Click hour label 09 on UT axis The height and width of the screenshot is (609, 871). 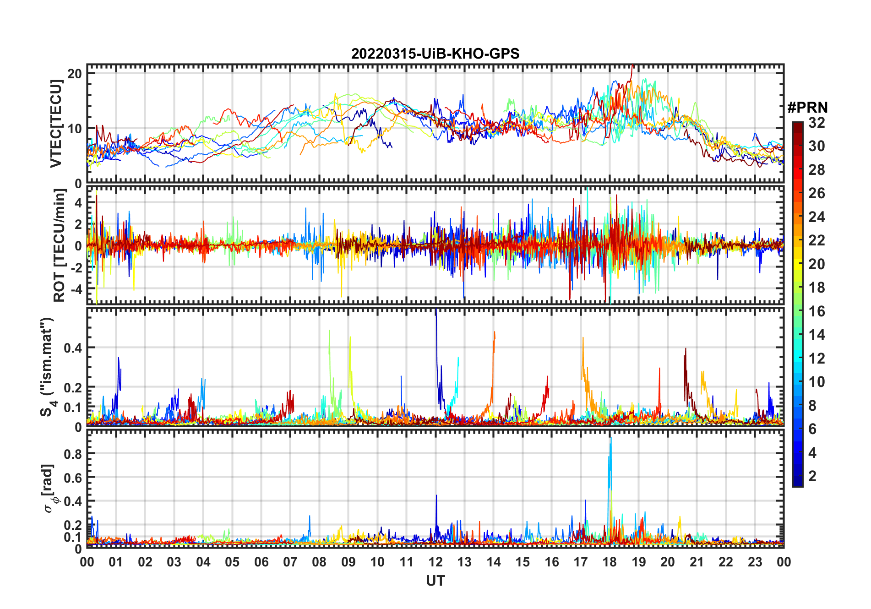[348, 562]
